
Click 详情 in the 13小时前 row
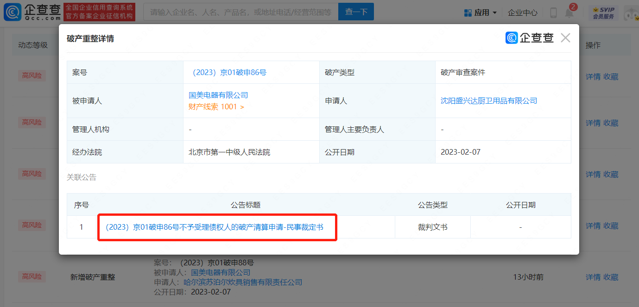tap(593, 277)
